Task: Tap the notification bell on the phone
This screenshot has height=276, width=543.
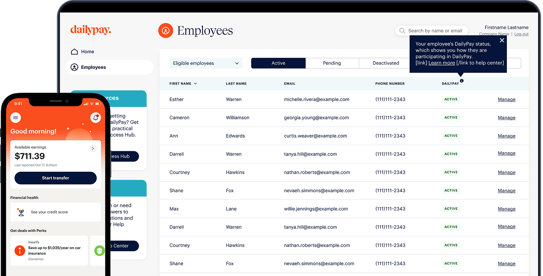Action: (95, 118)
